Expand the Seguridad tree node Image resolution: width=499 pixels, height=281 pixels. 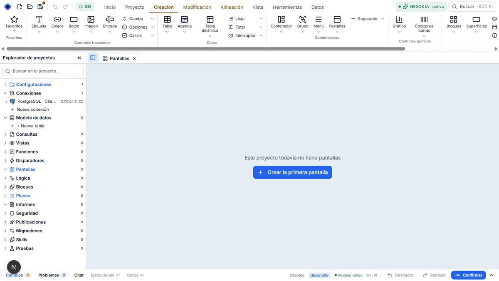pos(5,213)
